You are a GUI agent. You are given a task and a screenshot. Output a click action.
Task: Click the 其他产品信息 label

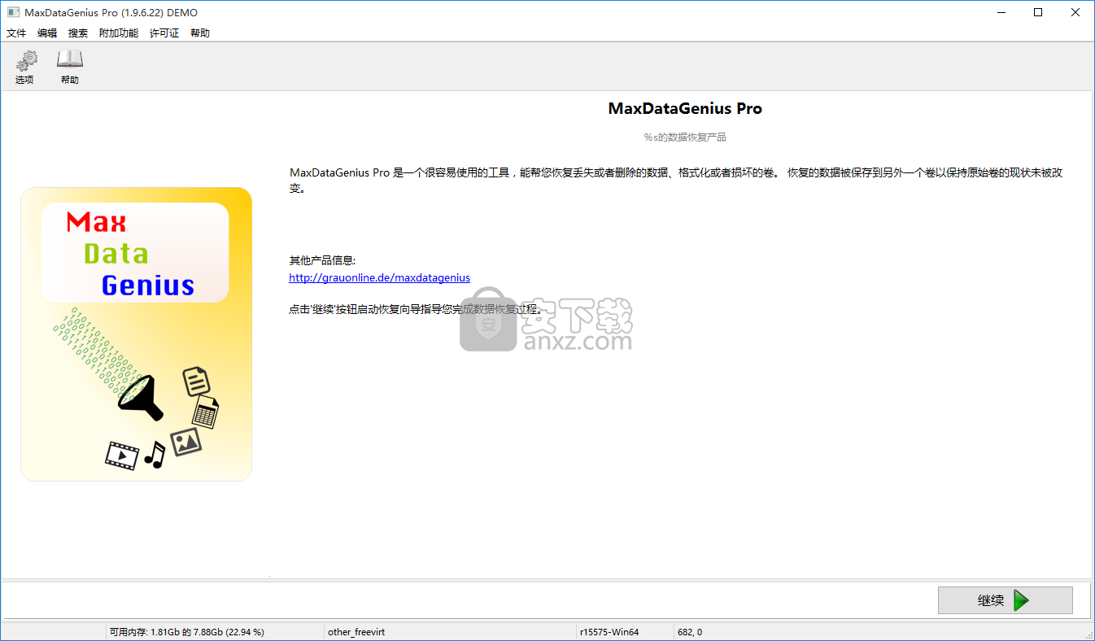pos(322,260)
